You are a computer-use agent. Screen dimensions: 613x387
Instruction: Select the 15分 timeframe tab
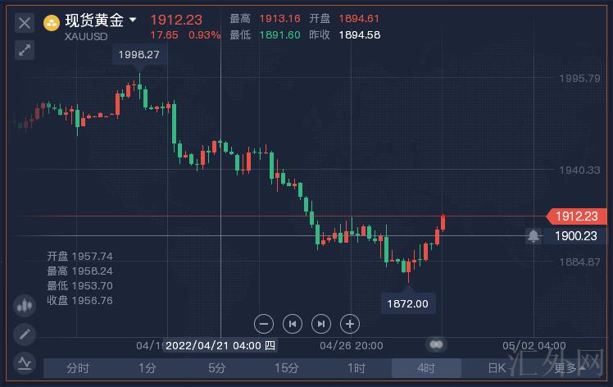point(286,368)
